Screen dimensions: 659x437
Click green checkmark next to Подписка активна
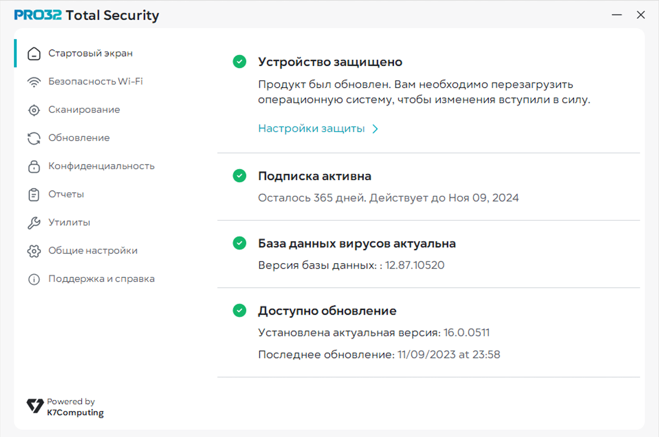coord(239,176)
